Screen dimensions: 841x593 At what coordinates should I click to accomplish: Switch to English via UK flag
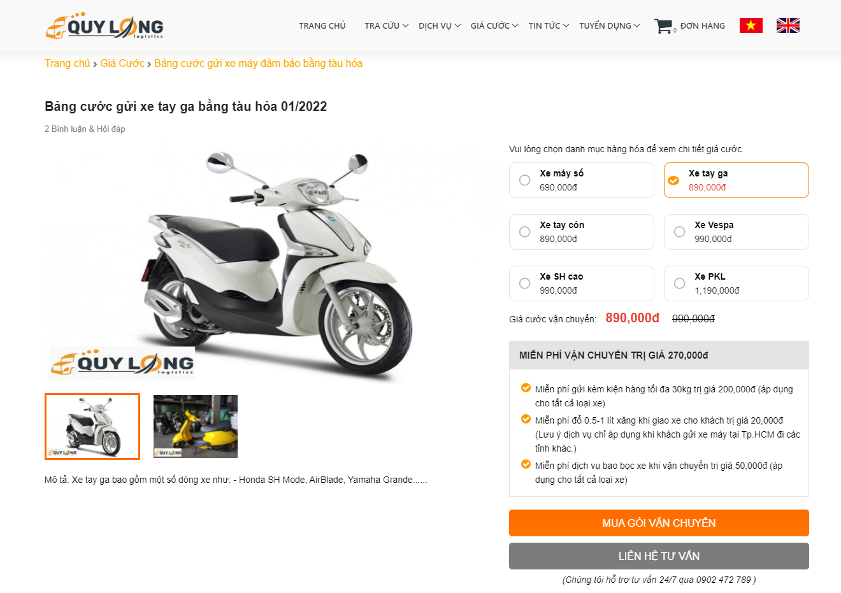[x=788, y=25]
